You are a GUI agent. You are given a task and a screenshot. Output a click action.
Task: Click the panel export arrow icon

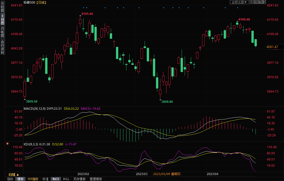pos(264,2)
